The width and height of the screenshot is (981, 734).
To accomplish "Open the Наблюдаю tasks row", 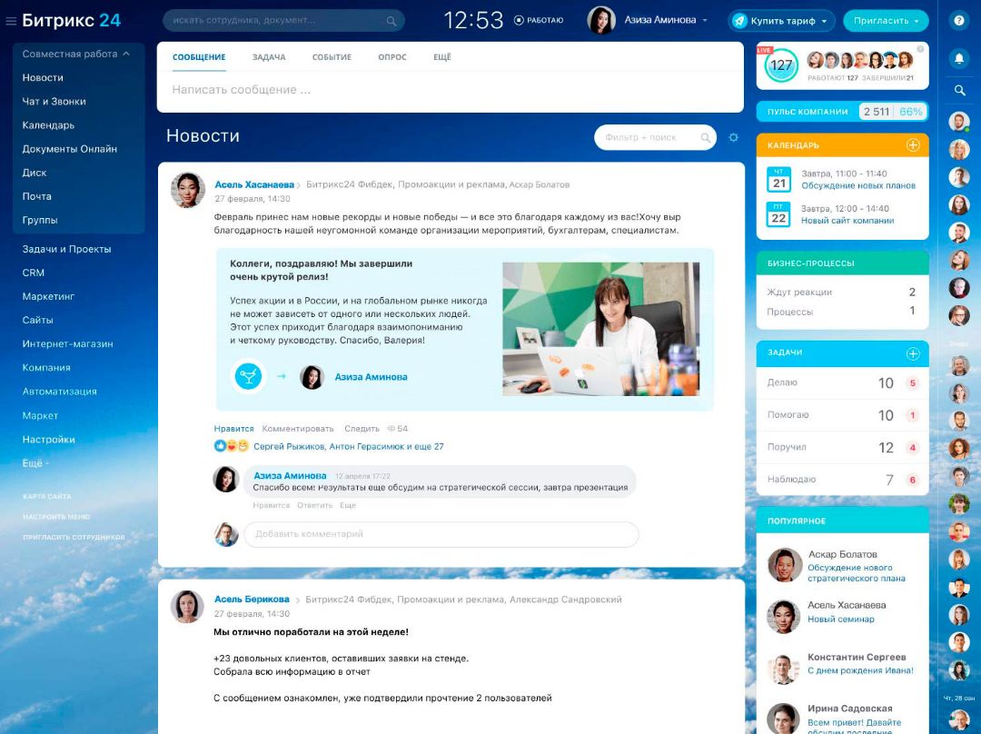I will point(842,480).
